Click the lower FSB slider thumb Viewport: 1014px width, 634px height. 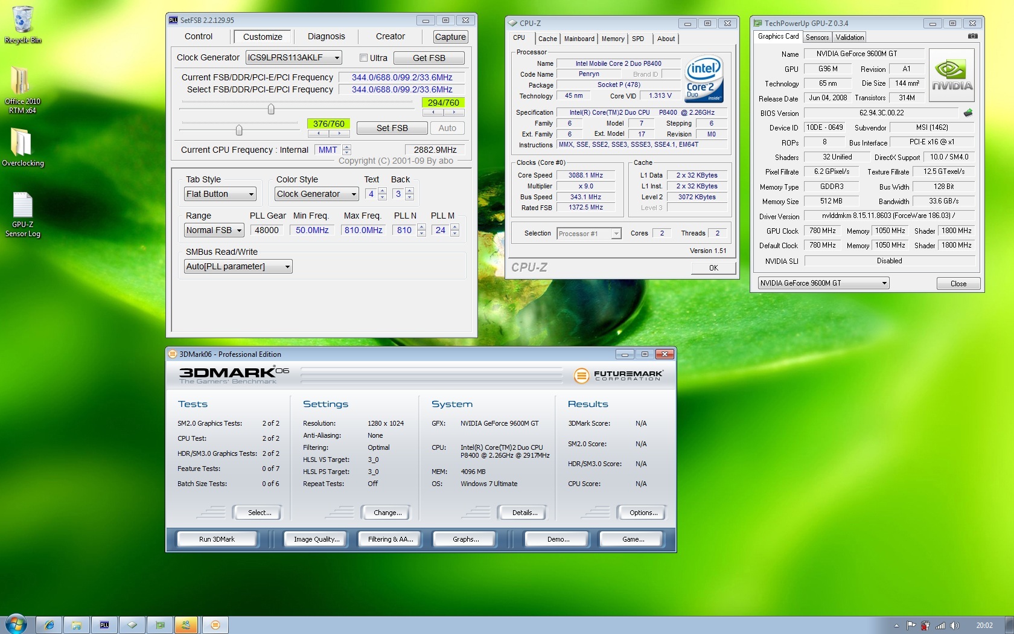(239, 130)
